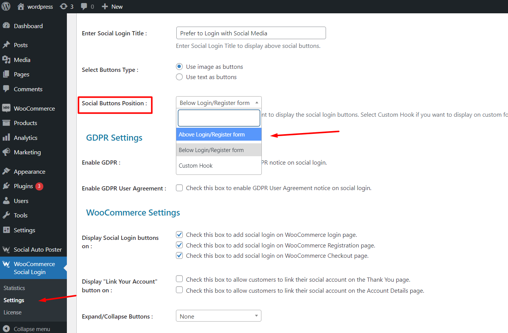Viewport: 508px width, 333px height.
Task: Check link account on Account Details page
Action: (x=179, y=290)
